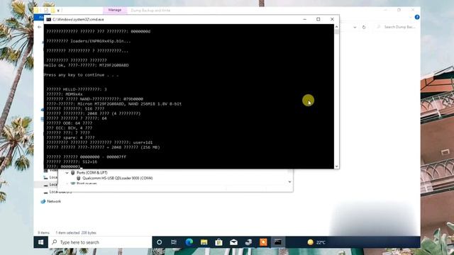Click the Explorer refresh button
Viewport: 454px width, 255px height.
point(364,27)
